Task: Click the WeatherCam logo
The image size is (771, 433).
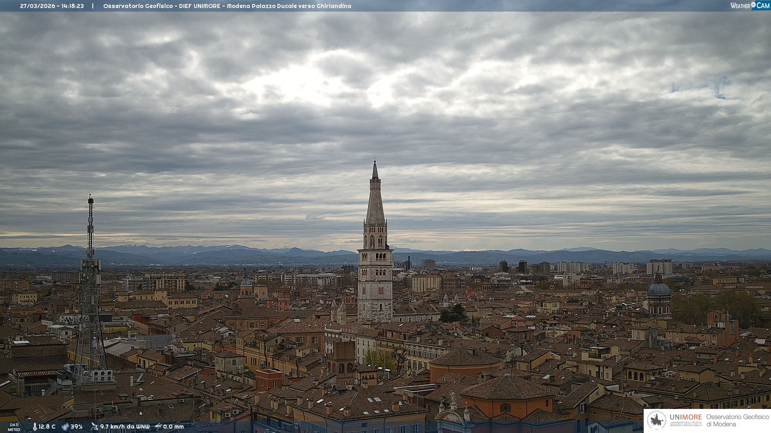Action: pos(750,6)
